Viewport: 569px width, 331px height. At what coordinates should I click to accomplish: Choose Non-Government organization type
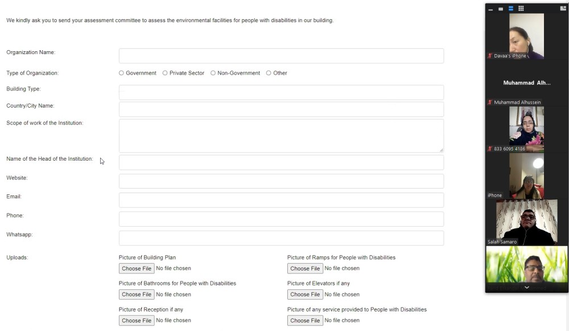[213, 73]
